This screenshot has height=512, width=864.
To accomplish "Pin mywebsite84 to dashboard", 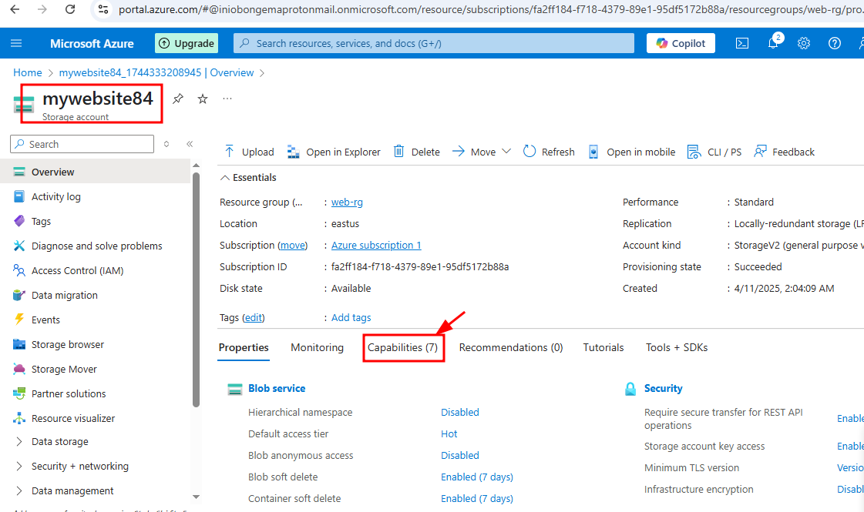I will click(x=177, y=99).
